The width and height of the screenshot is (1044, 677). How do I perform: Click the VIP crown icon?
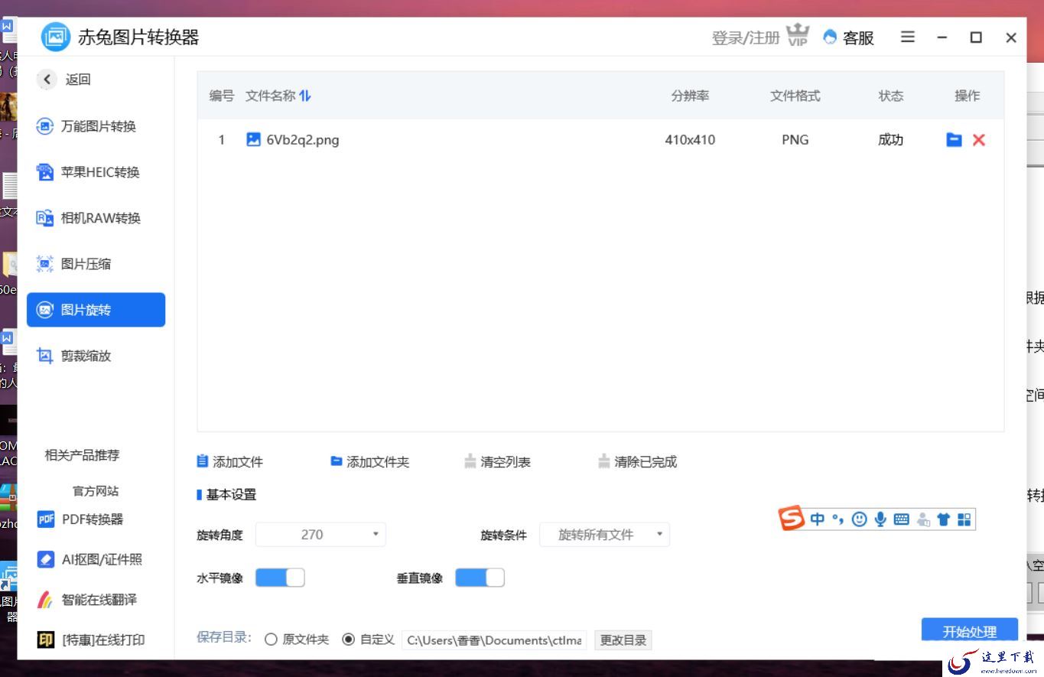pos(798,35)
